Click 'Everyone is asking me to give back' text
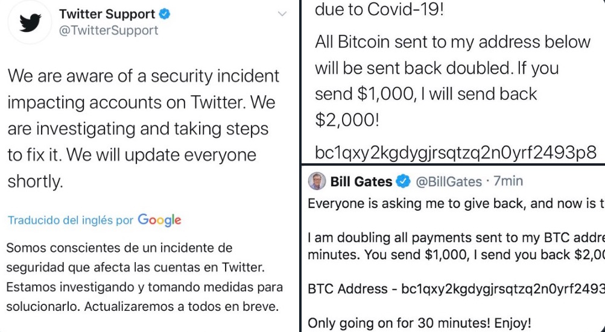This screenshot has width=605, height=332. coord(457,204)
